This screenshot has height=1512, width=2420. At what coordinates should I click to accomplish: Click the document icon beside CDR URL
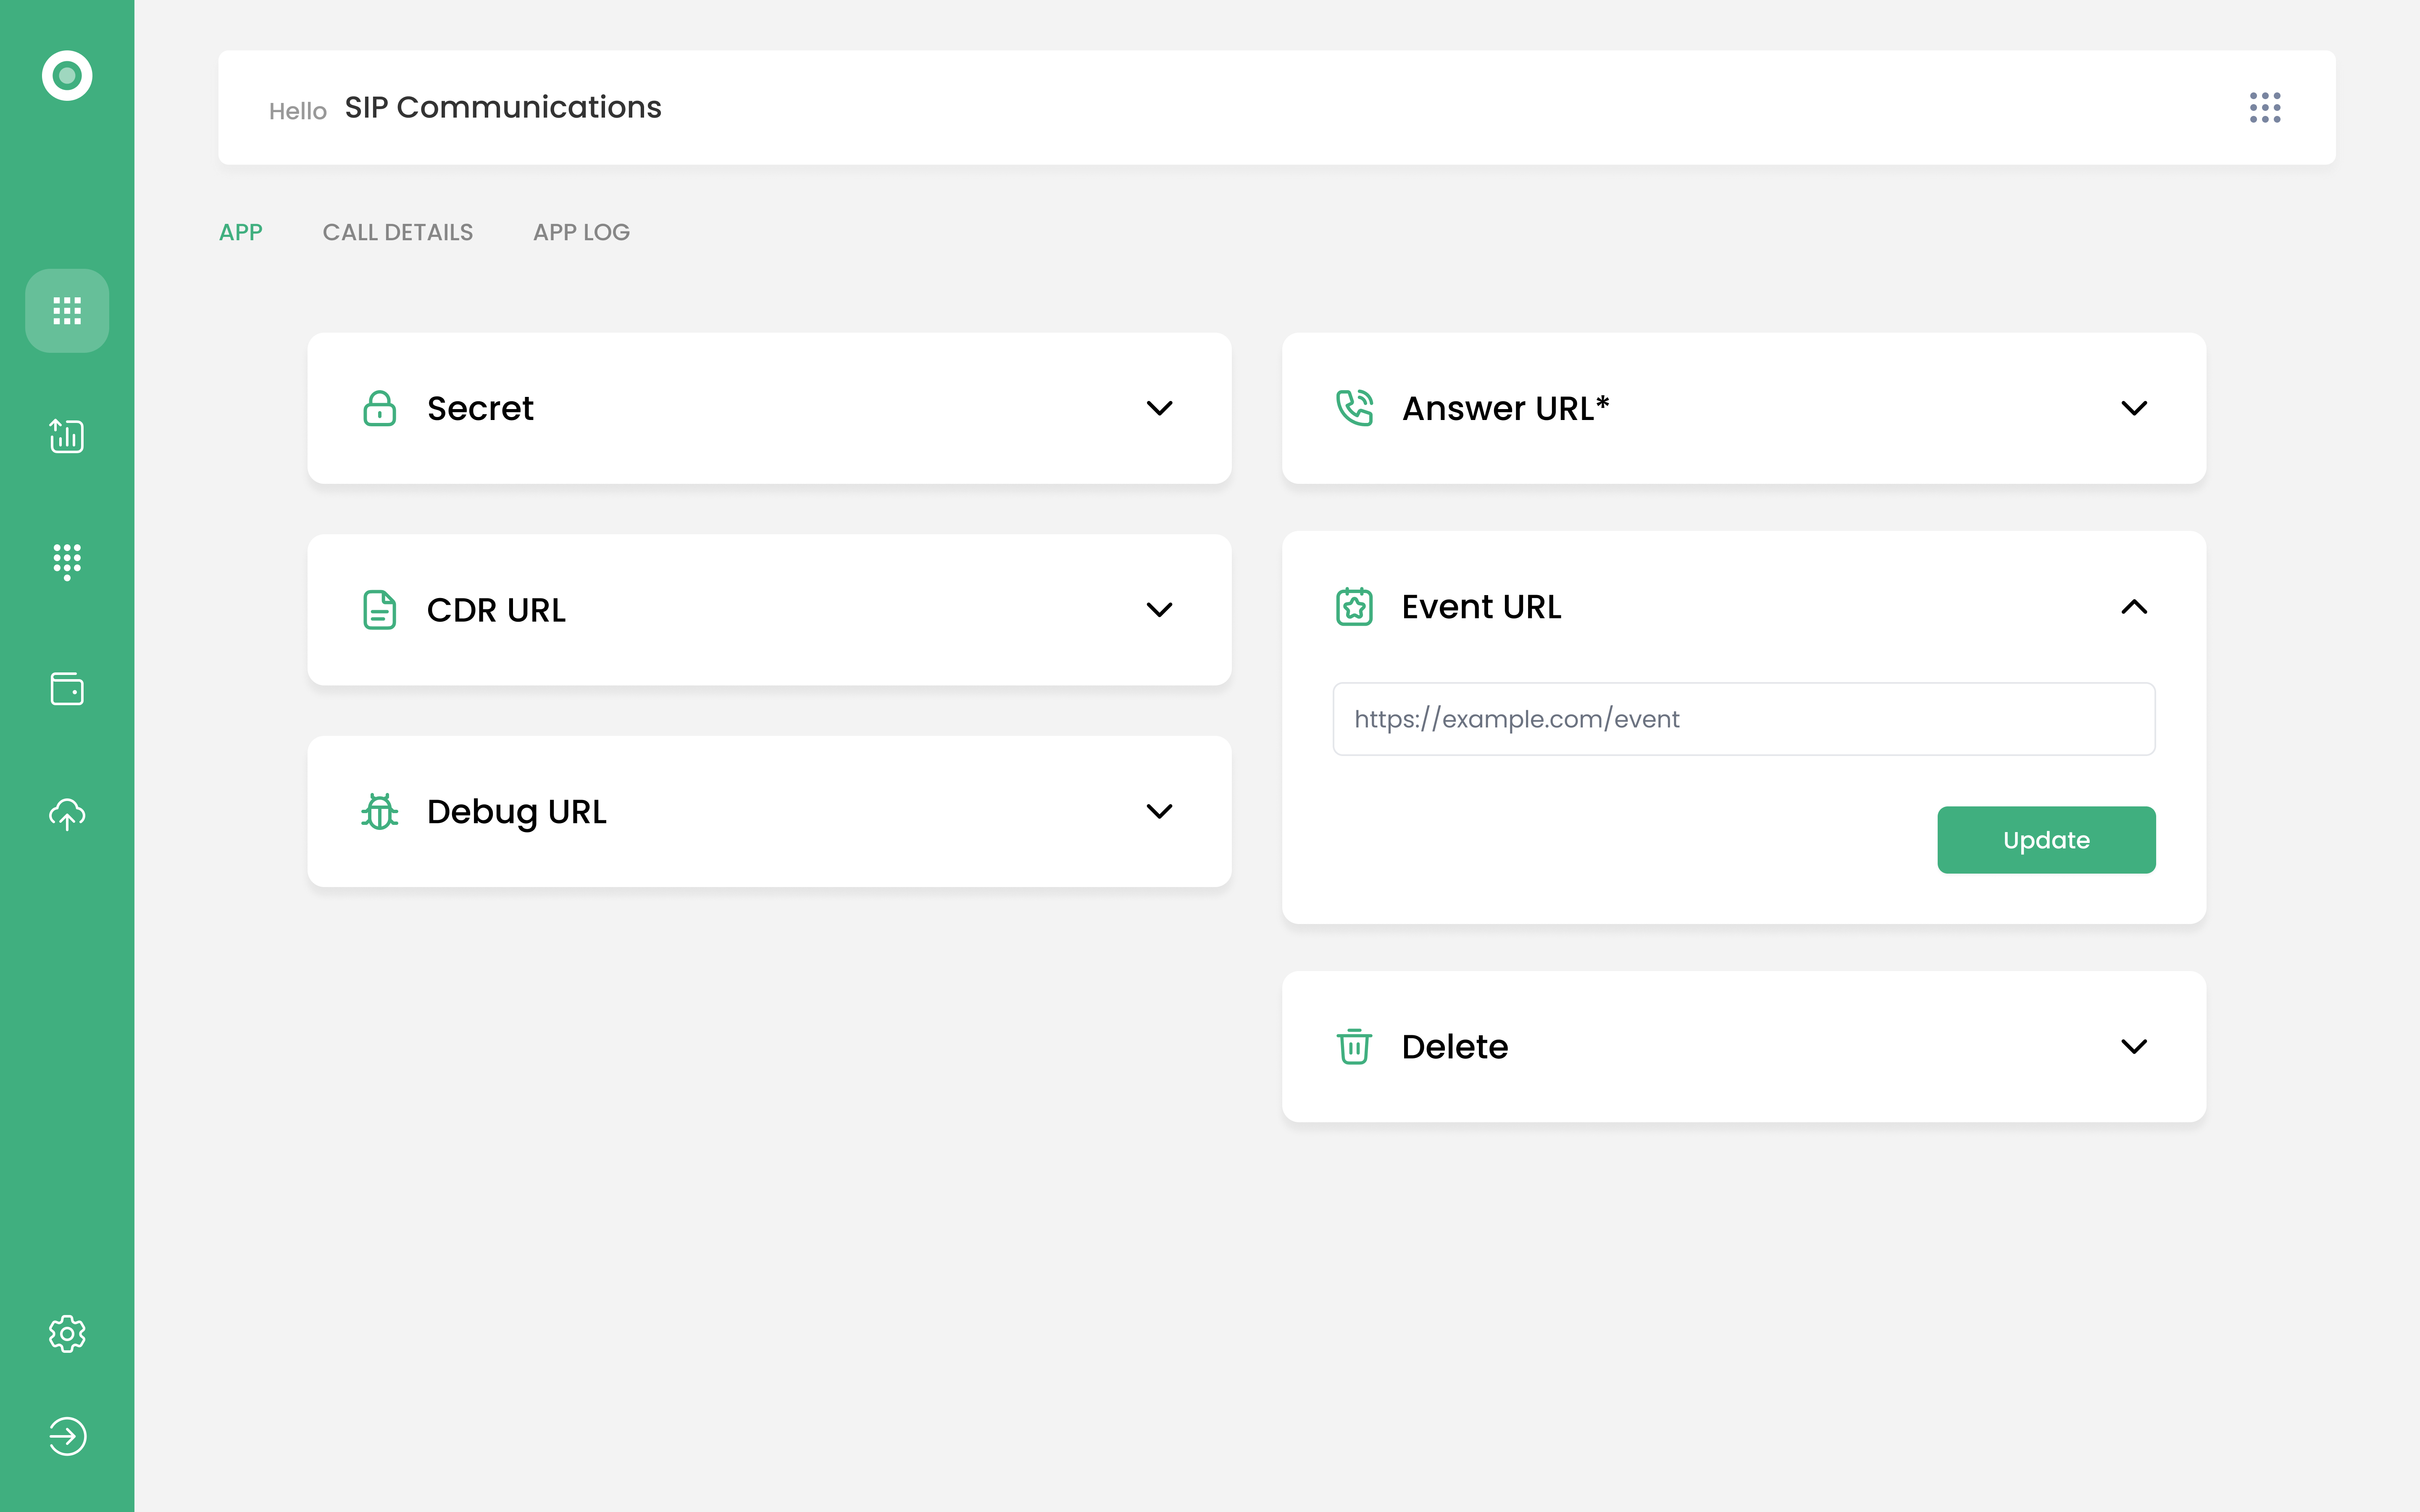click(379, 610)
